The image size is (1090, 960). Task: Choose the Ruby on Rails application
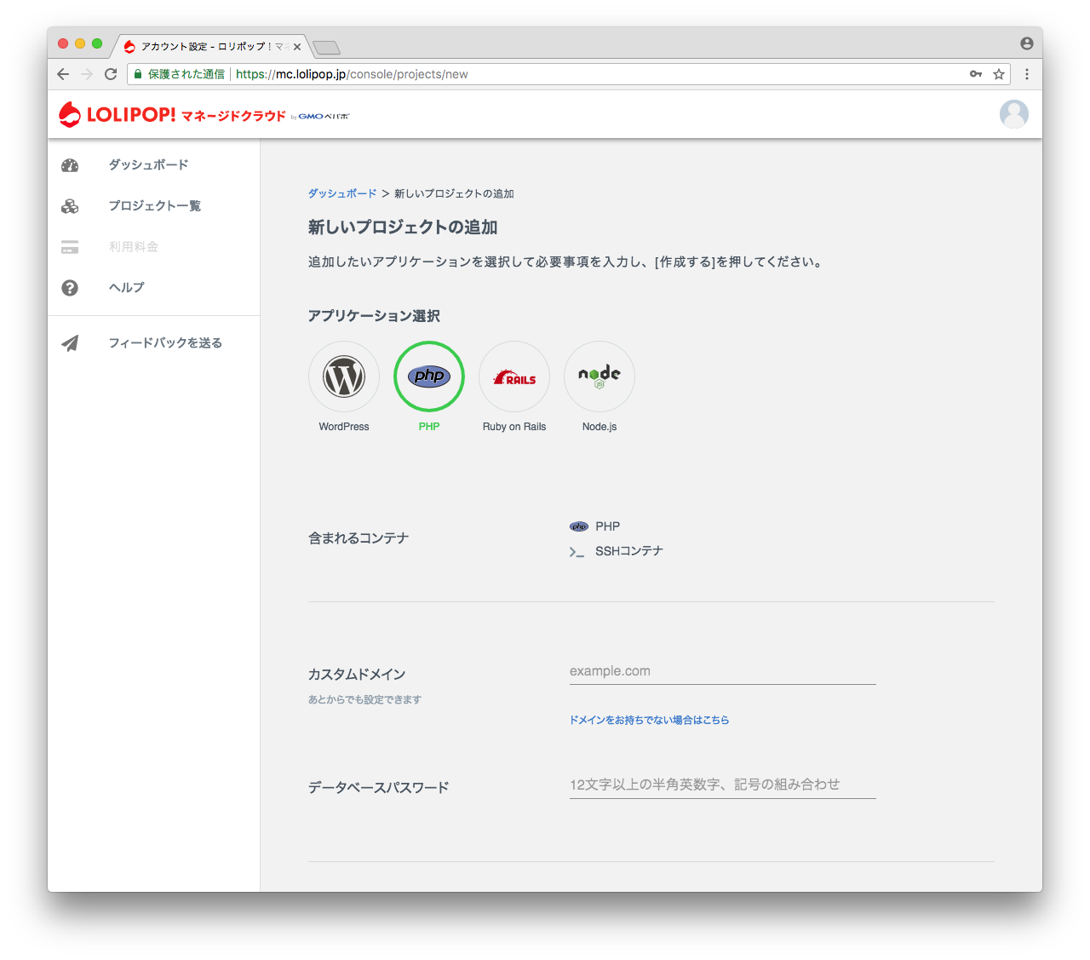513,376
